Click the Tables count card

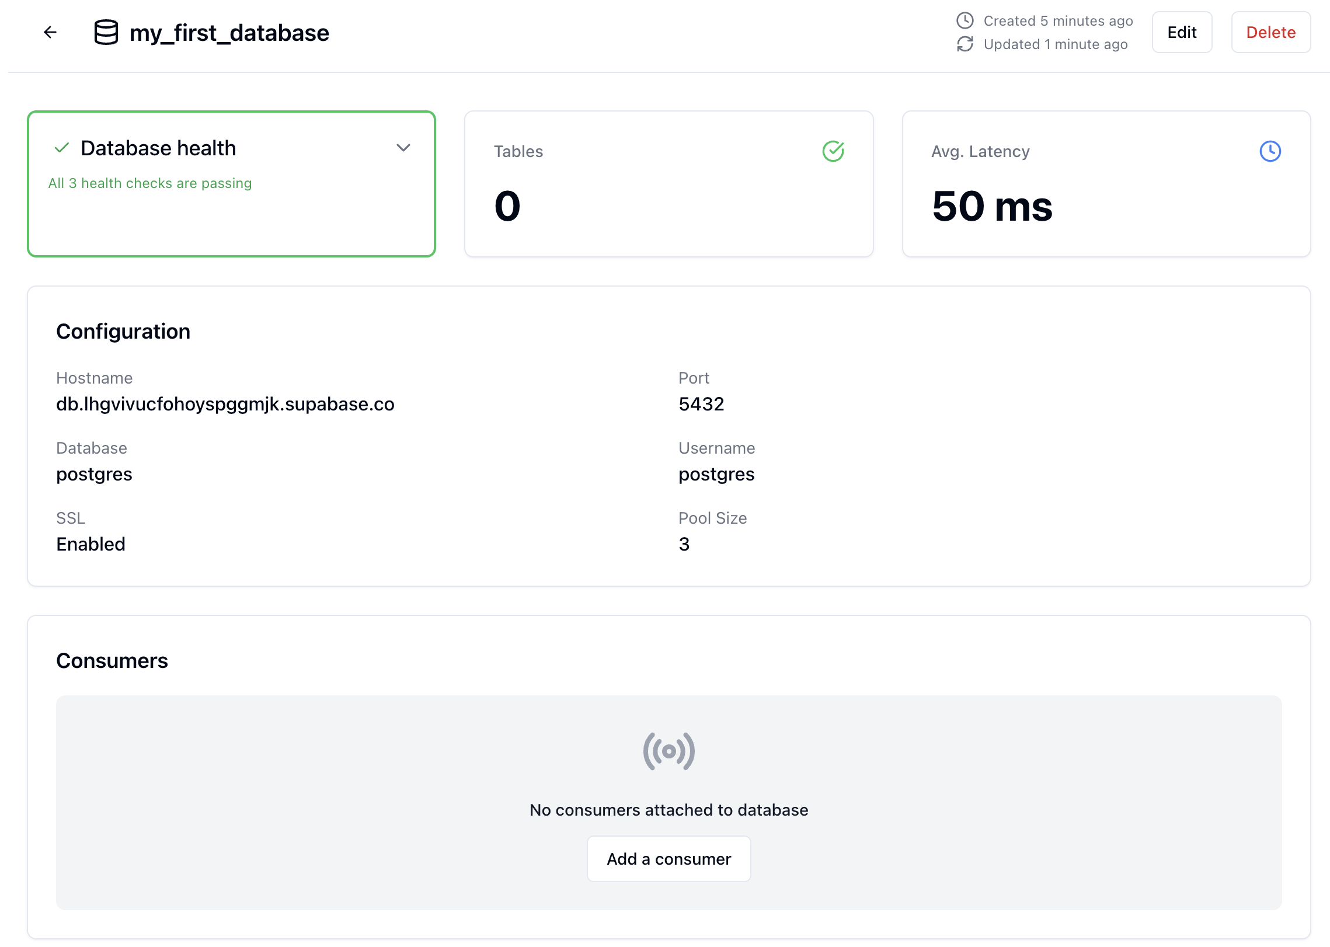point(669,184)
